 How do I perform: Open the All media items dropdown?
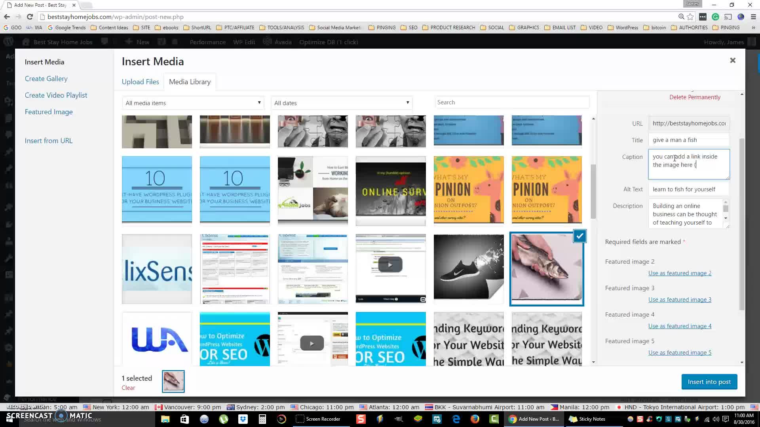coord(193,103)
